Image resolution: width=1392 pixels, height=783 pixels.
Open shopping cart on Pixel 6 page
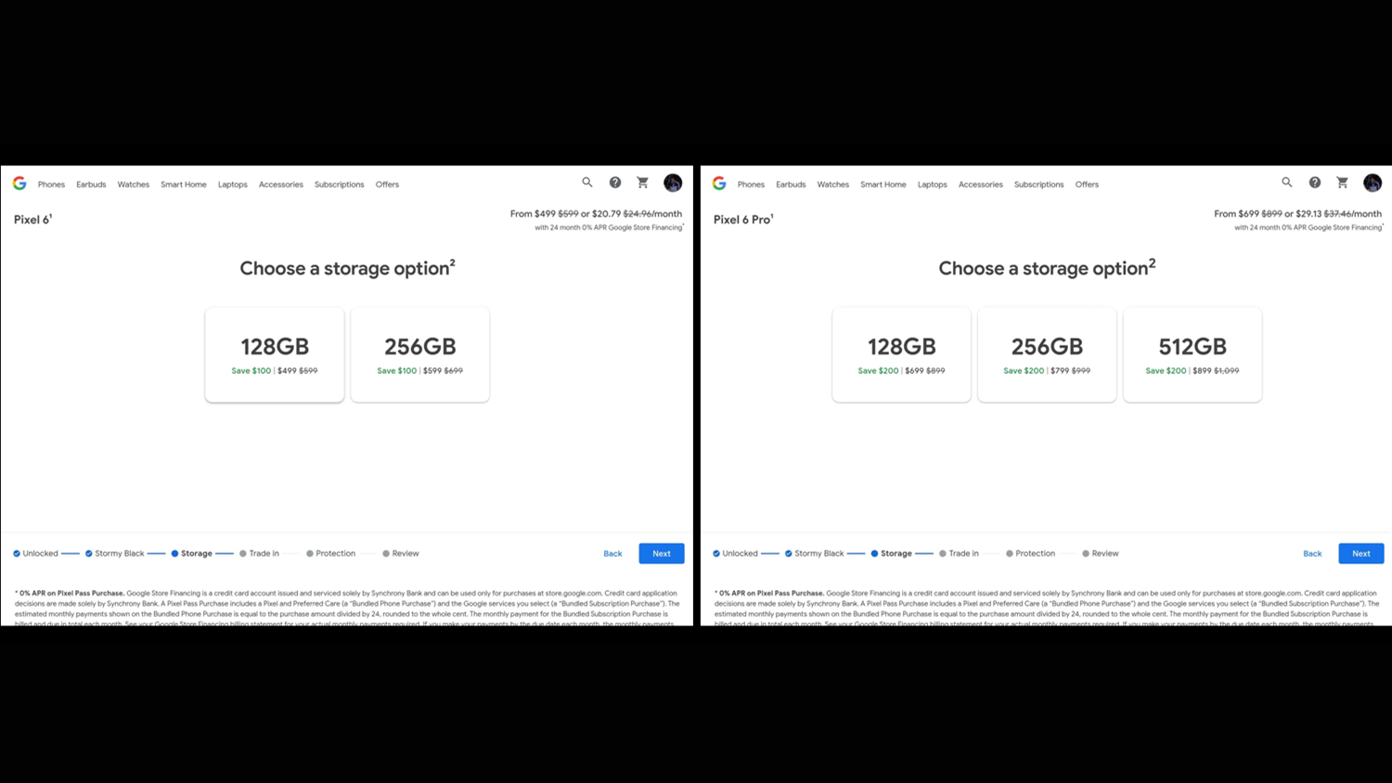click(642, 183)
